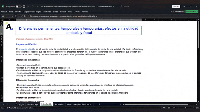Open Page Break Preview view icon
Screen dimensions: 200x112
pos(174,108)
